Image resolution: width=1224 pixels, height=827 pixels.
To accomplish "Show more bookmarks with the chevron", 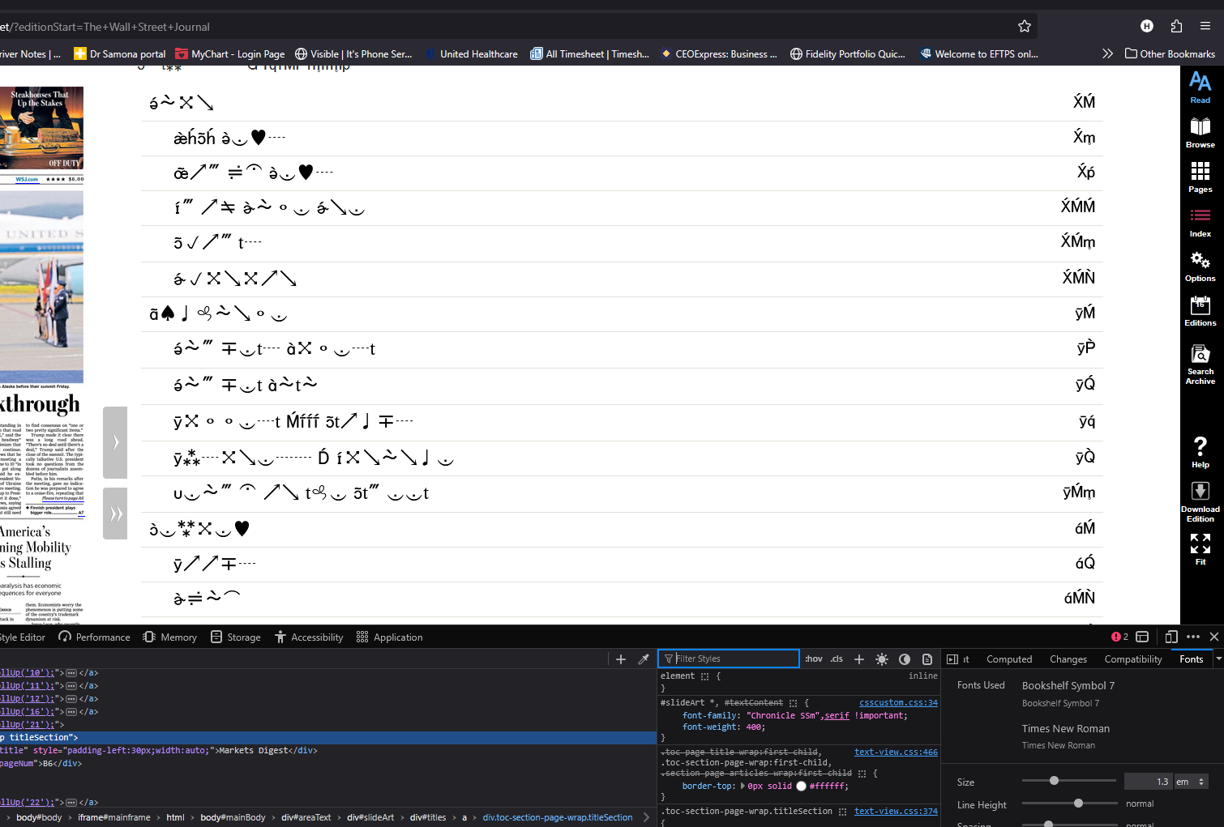I will 1107,53.
